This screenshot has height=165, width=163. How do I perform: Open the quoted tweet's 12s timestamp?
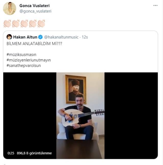85,37
